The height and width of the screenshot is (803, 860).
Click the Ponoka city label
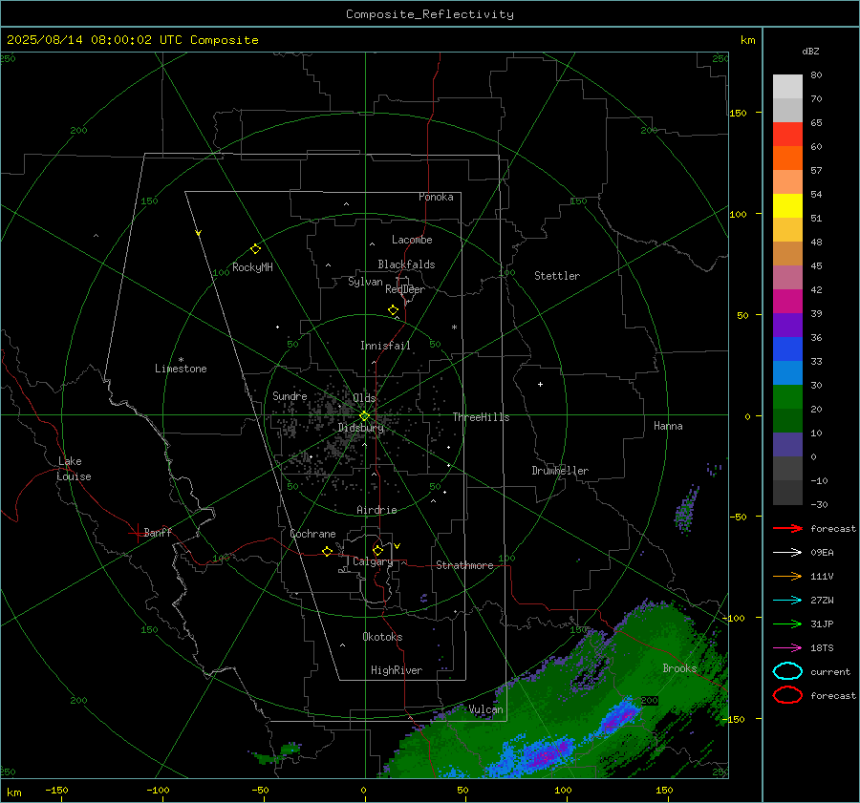pyautogui.click(x=436, y=197)
